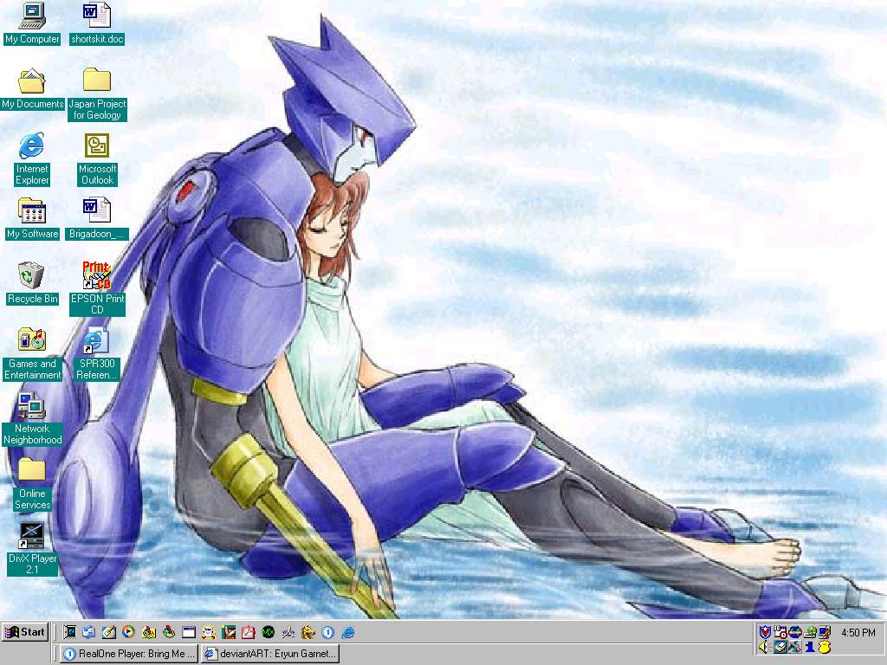Select the Brigadoon Word document icon
Image resolution: width=887 pixels, height=665 pixels.
(x=97, y=219)
